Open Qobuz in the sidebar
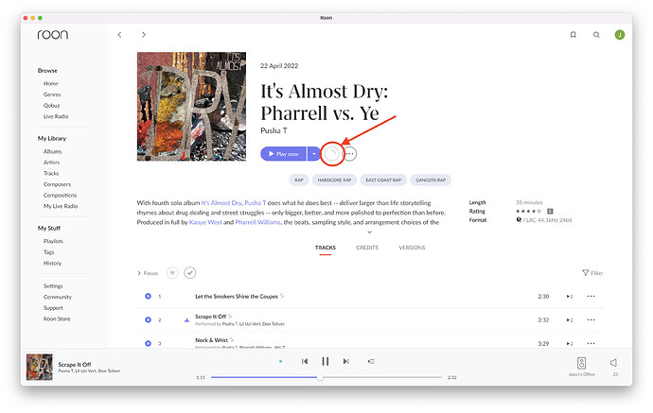Viewport: 653px width, 413px height. [x=52, y=106]
